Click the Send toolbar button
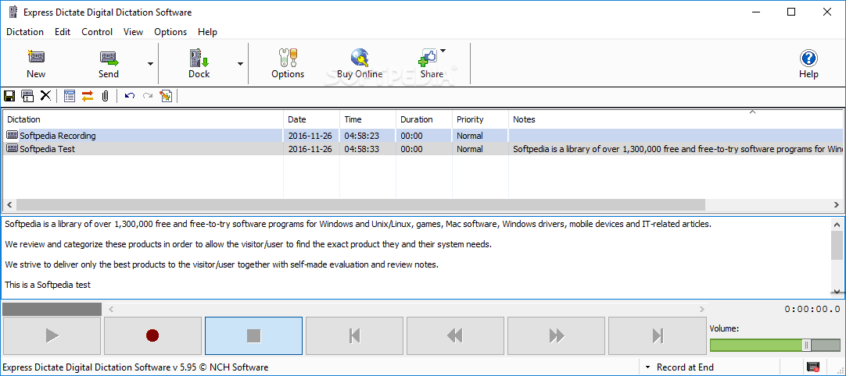This screenshot has width=846, height=376. click(109, 63)
